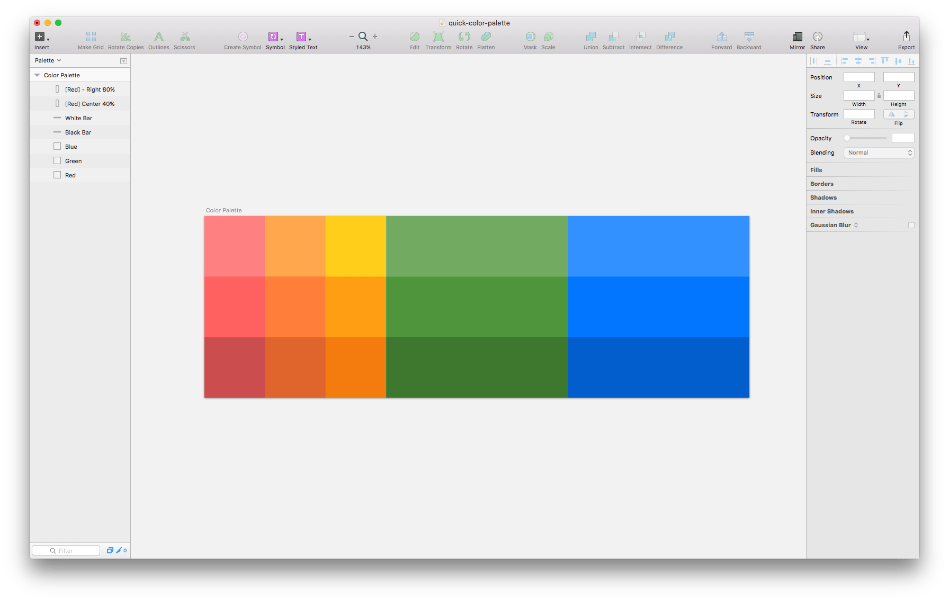Image resolution: width=949 pixels, height=601 pixels.
Task: Open the Insert tool menu
Action: click(x=41, y=37)
